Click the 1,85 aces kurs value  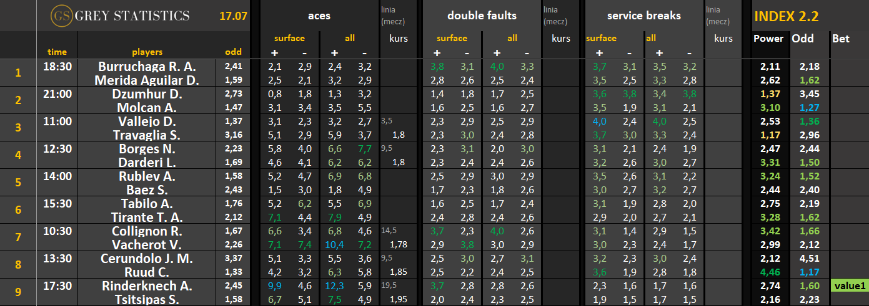pyautogui.click(x=399, y=272)
